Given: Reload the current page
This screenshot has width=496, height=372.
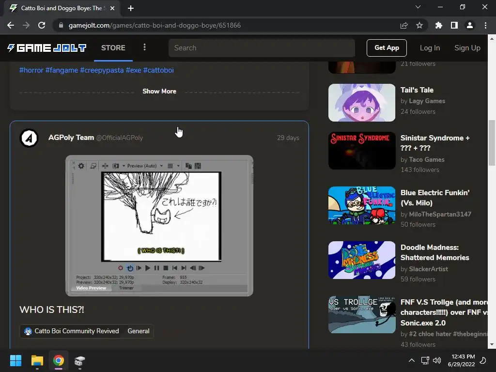Looking at the screenshot, I should click(42, 25).
